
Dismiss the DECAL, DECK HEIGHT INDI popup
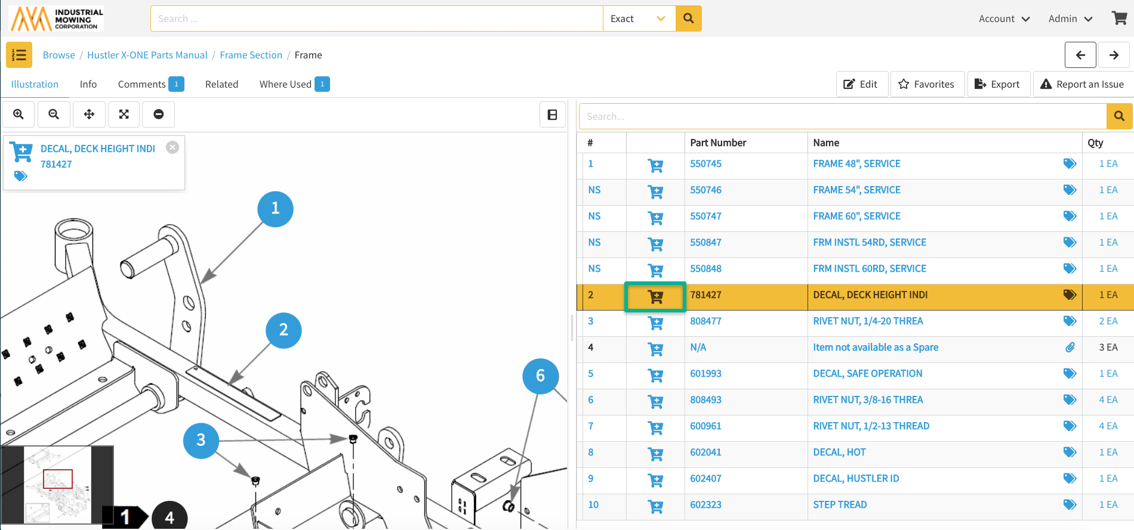(172, 147)
